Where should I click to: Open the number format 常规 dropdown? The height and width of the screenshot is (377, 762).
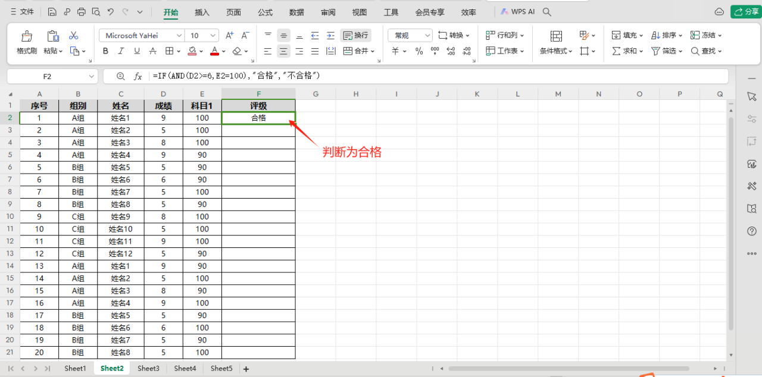(410, 36)
